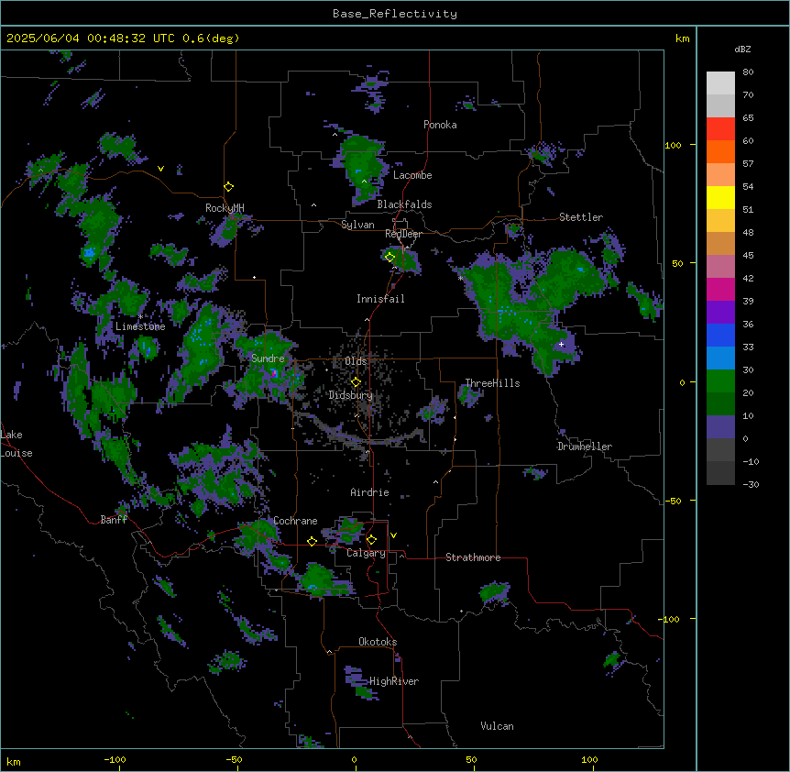Click the radar echo with magenta core near Sundre
The width and height of the screenshot is (790, 772).
pyautogui.click(x=274, y=373)
